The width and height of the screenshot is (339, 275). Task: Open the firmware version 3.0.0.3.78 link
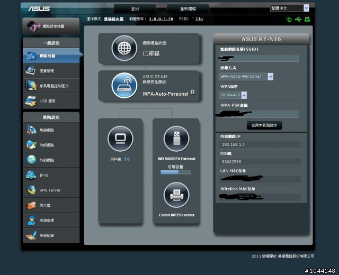(x=161, y=19)
